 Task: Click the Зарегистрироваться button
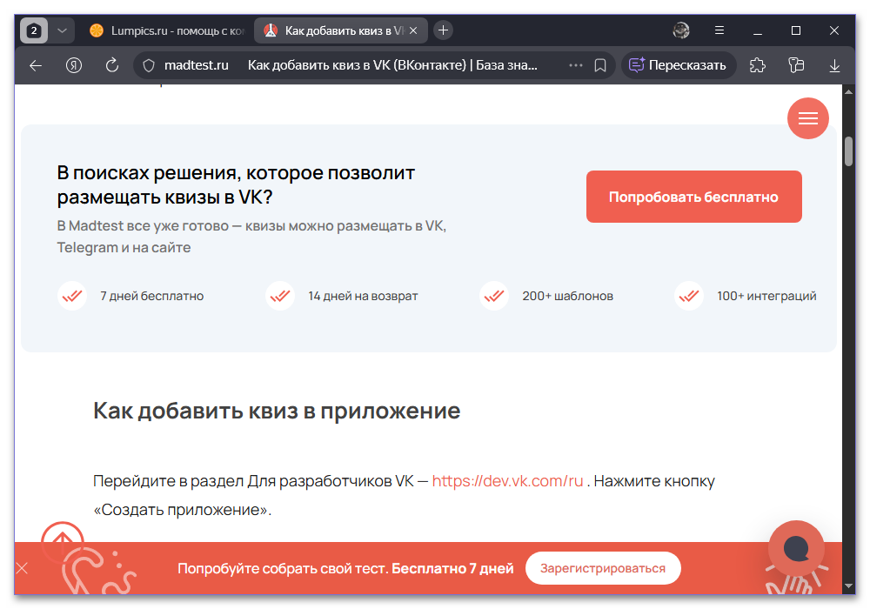[x=603, y=568]
